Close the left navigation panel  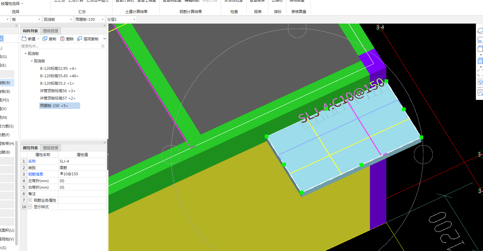16,26
